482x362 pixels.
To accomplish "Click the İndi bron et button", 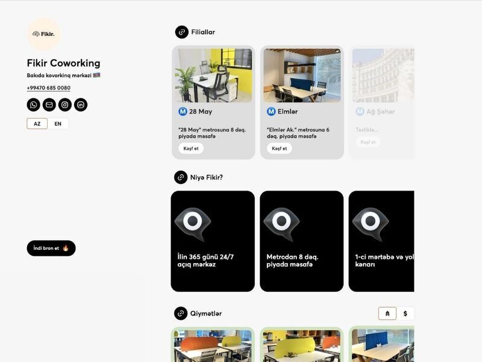I will click(x=51, y=248).
